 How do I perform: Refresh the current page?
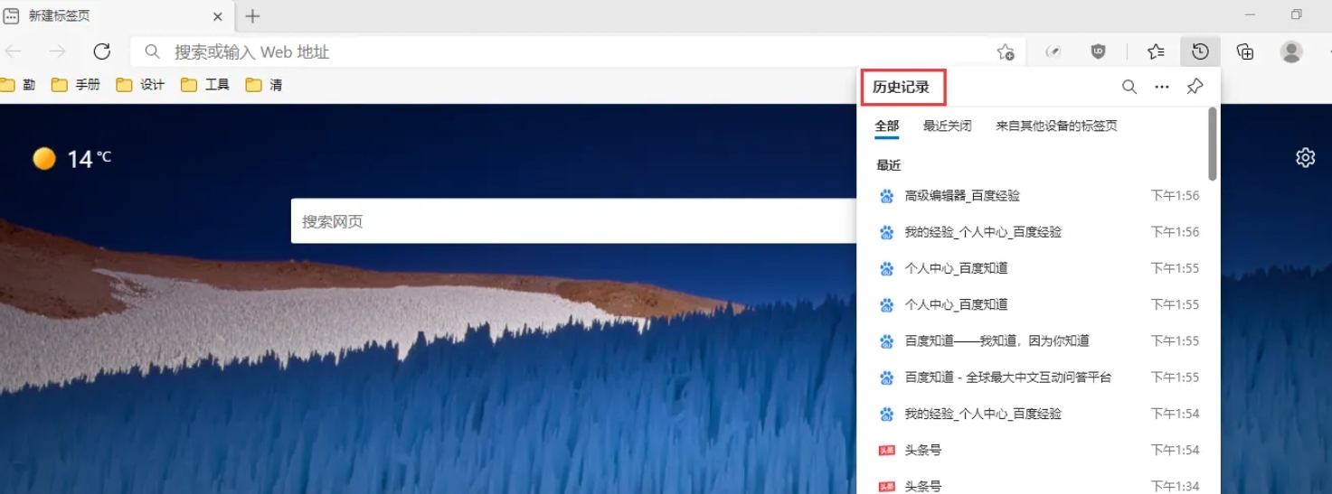click(x=102, y=51)
